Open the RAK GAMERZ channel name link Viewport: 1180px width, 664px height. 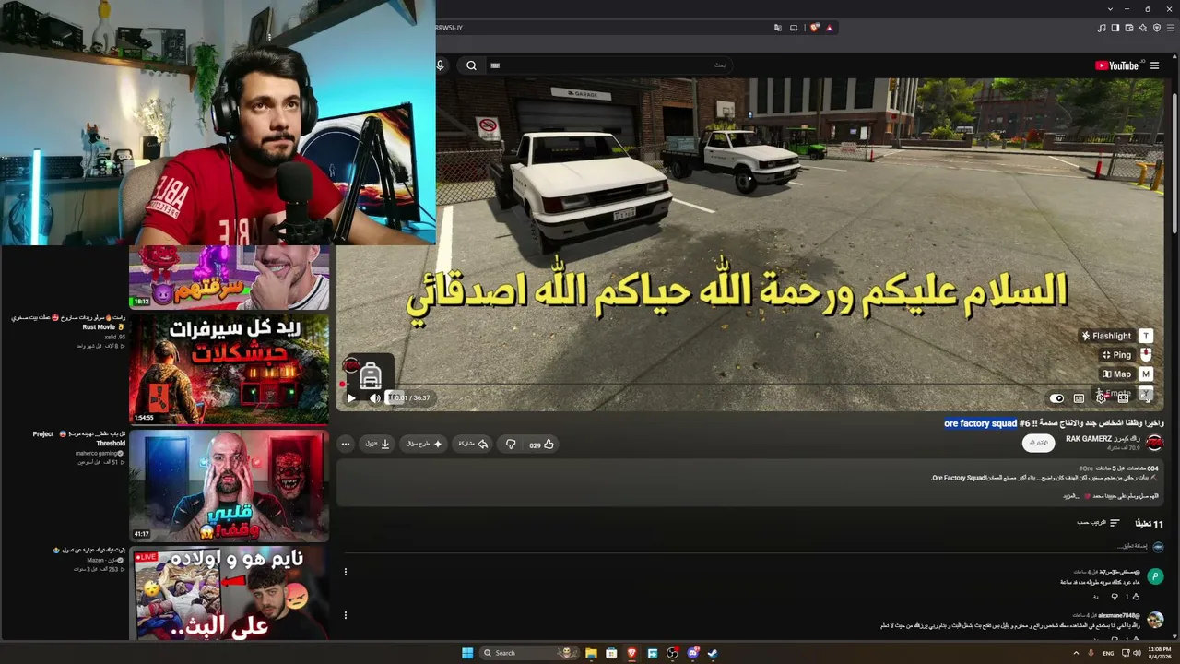(x=1103, y=439)
